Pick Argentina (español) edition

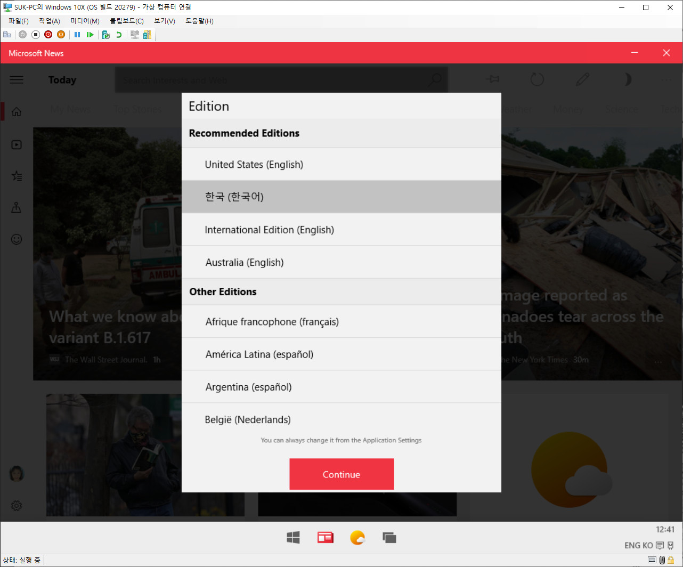[x=342, y=387]
